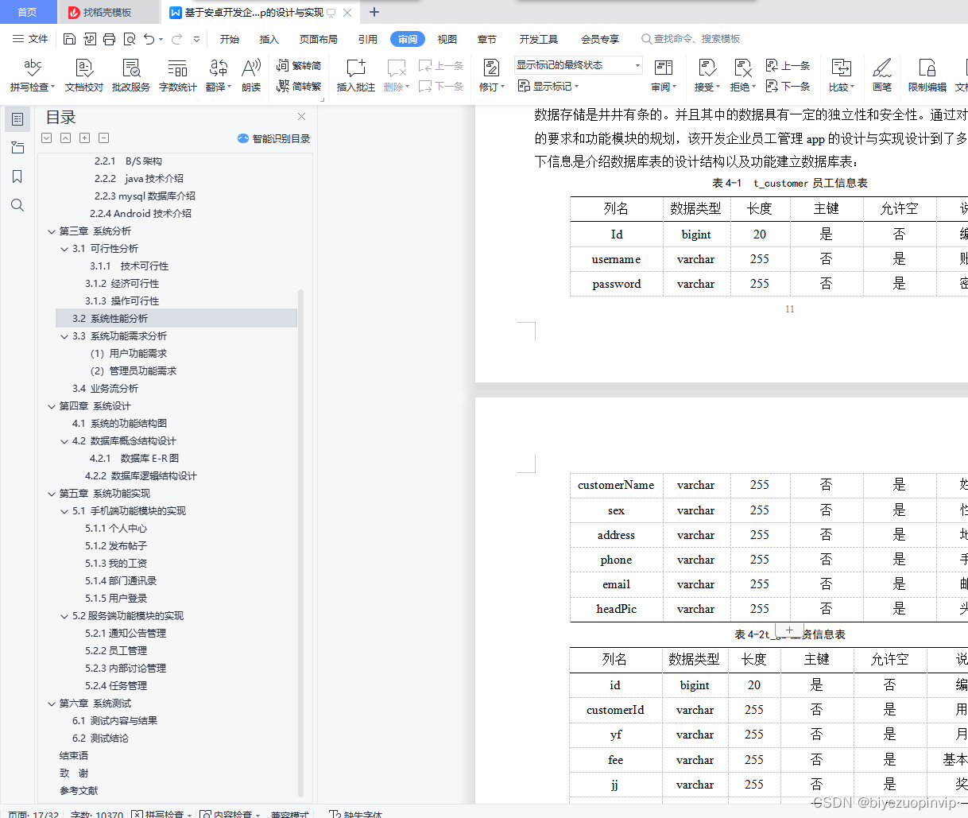Click 拼写检查 in the status bar
968x818 pixels.
point(161,814)
